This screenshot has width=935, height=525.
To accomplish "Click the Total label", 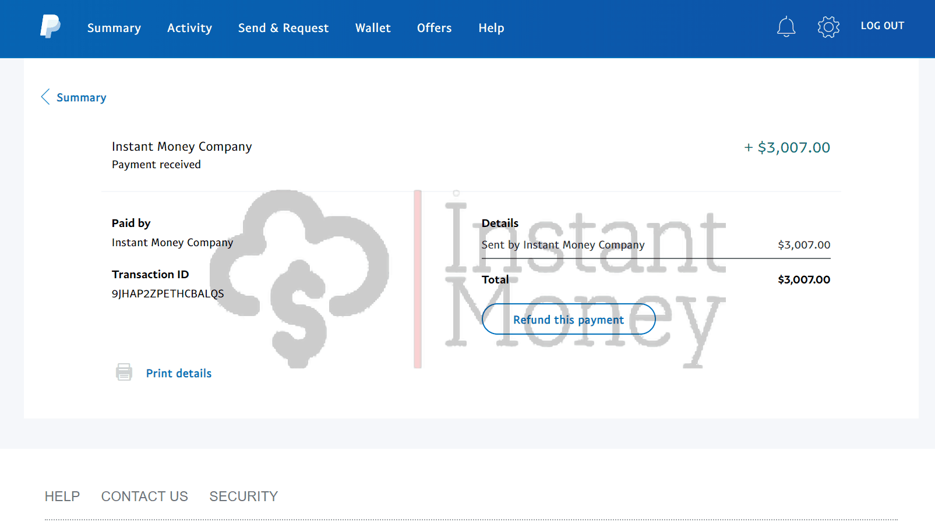I will (495, 279).
